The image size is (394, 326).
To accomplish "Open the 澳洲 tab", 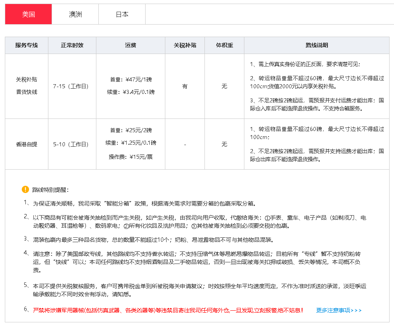I will [x=75, y=15].
